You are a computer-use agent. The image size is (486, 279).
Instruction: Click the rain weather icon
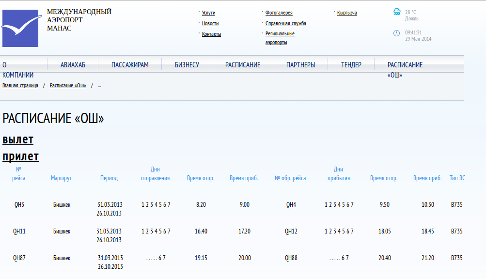point(397,12)
